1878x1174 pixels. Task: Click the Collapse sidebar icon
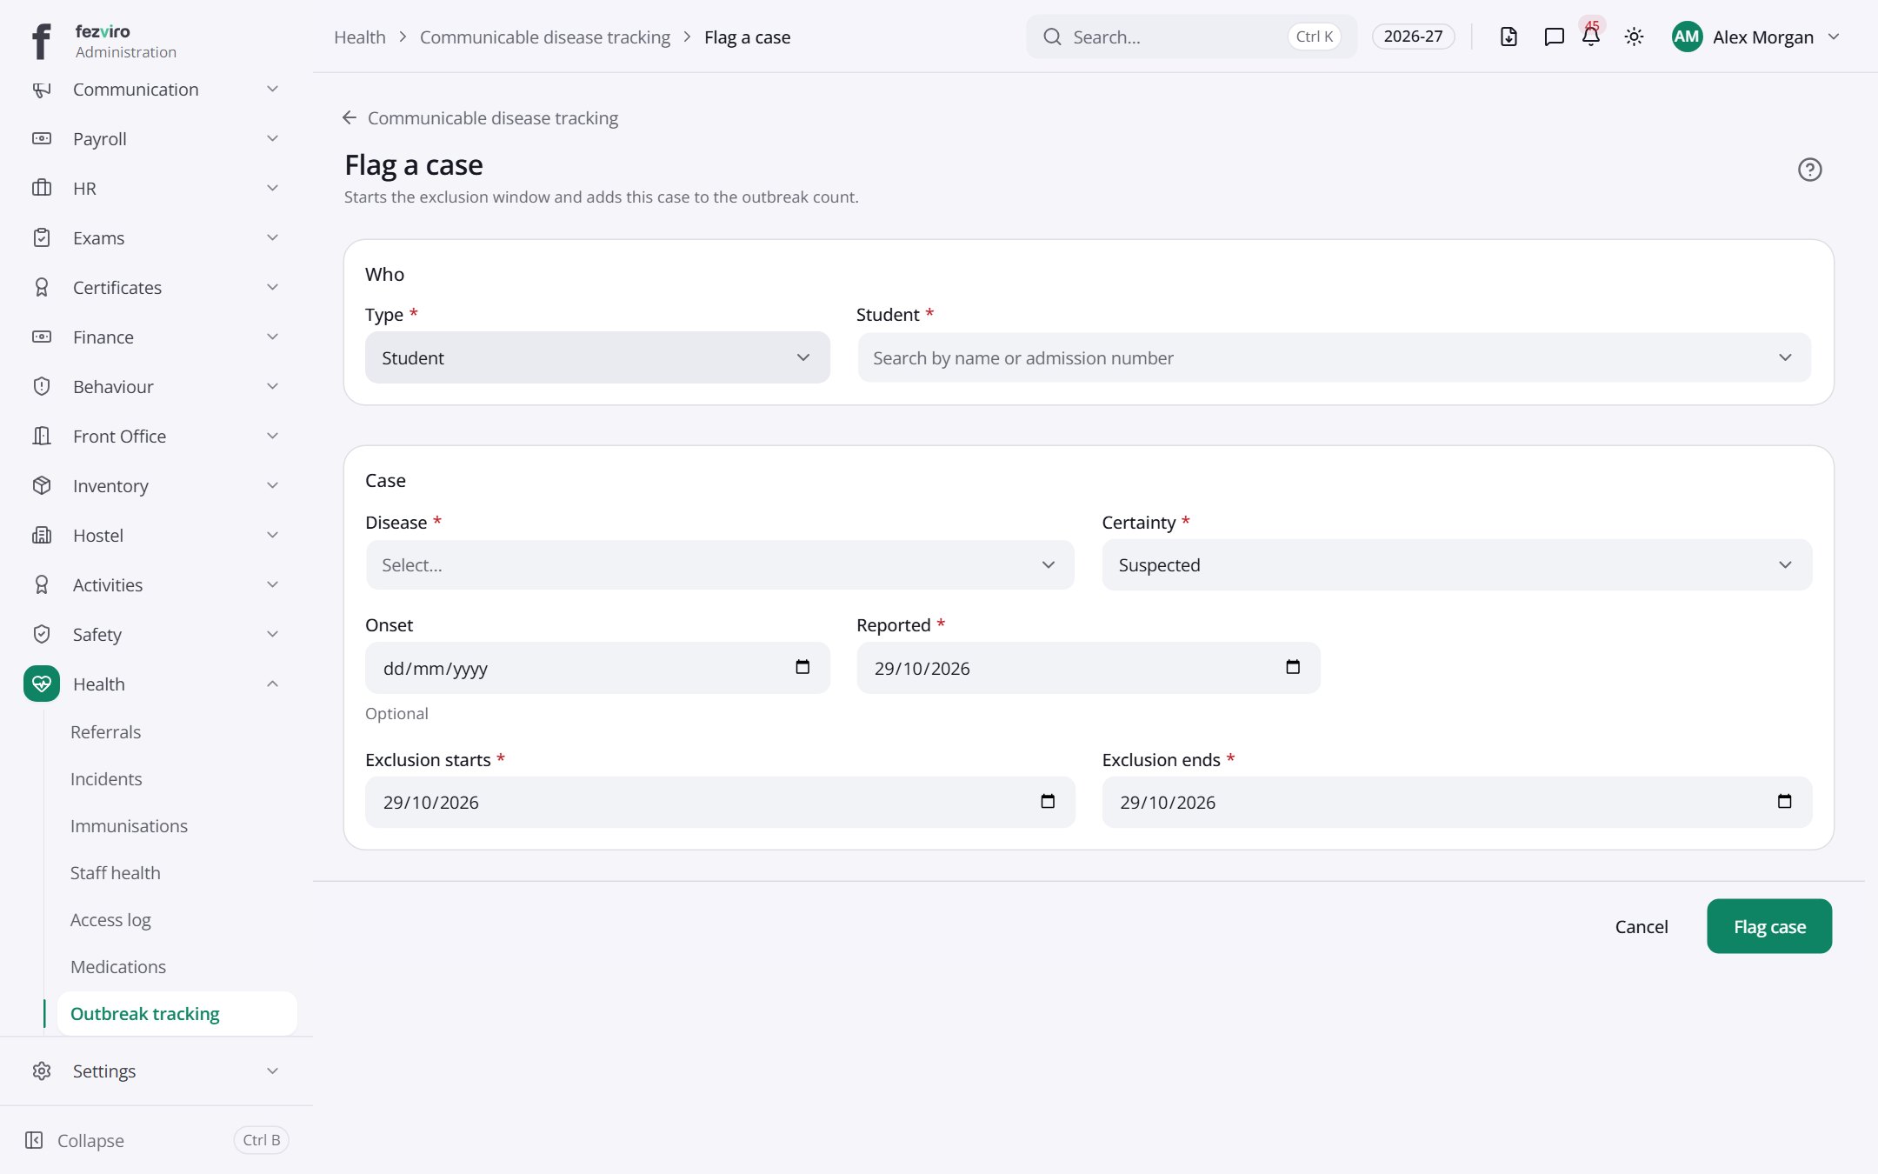[x=34, y=1140]
